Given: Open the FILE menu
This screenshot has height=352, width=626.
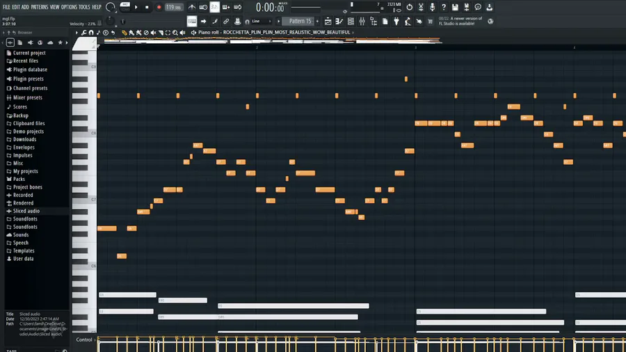Looking at the screenshot, I should 6,7.
